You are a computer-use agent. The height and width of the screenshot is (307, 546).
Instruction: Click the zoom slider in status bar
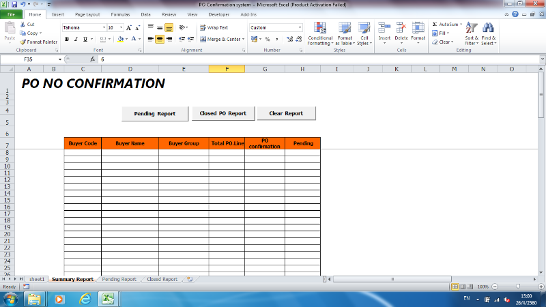point(513,287)
